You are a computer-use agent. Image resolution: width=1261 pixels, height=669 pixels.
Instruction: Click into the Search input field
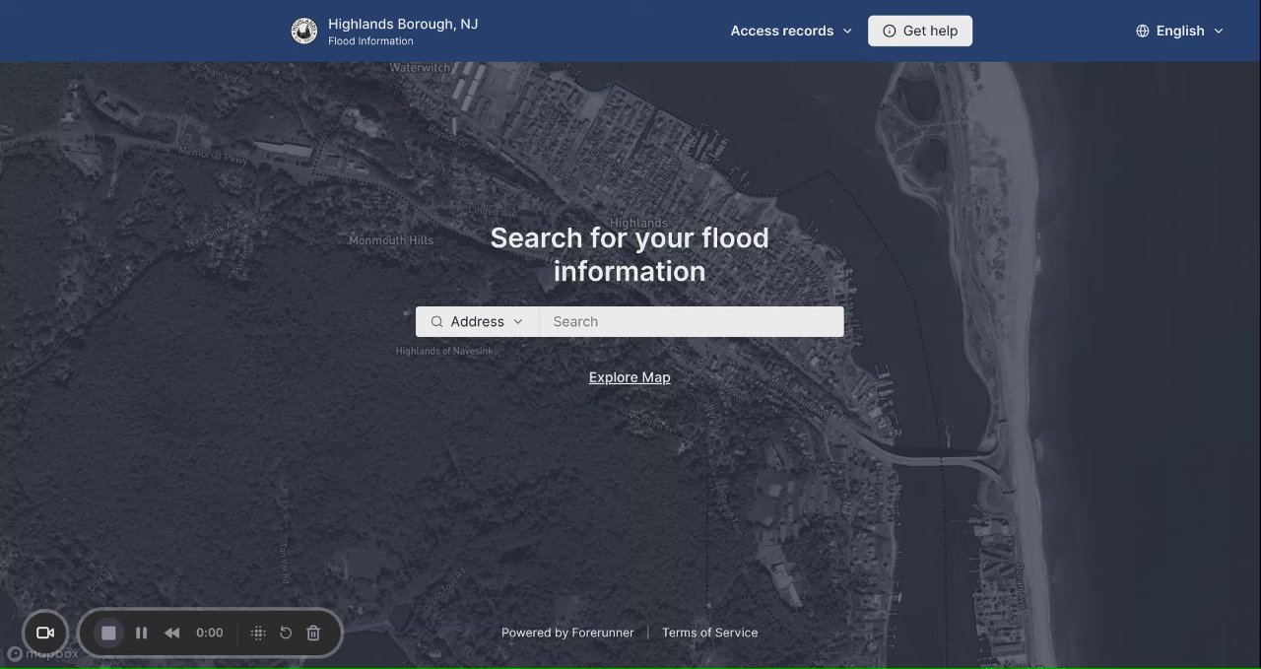692,321
